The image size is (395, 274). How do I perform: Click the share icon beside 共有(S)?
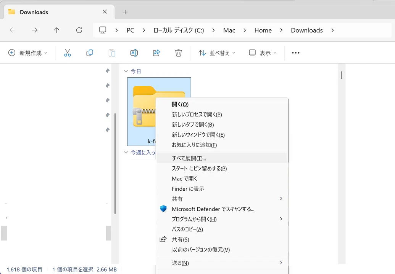tap(163, 239)
